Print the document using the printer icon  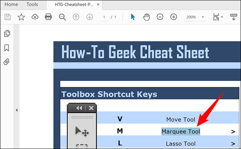(x=48, y=17)
